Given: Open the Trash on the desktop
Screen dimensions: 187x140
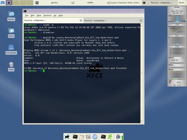Looking at the screenshot, I should 11,66.
